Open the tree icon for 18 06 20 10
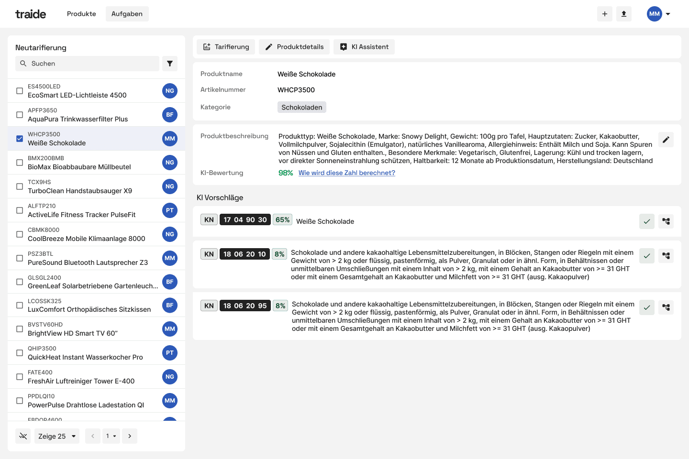This screenshot has width=689, height=459. (666, 256)
